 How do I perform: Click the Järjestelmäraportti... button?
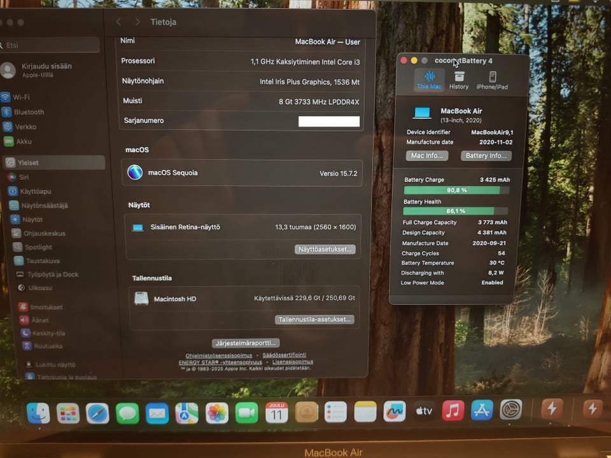[x=246, y=343]
